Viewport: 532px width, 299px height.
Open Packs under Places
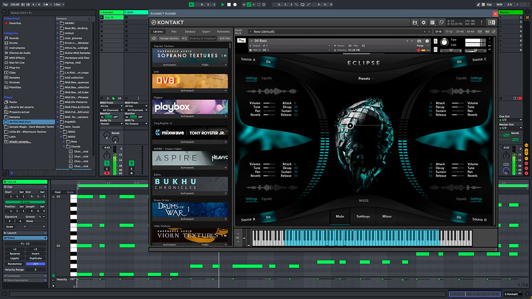(x=13, y=102)
